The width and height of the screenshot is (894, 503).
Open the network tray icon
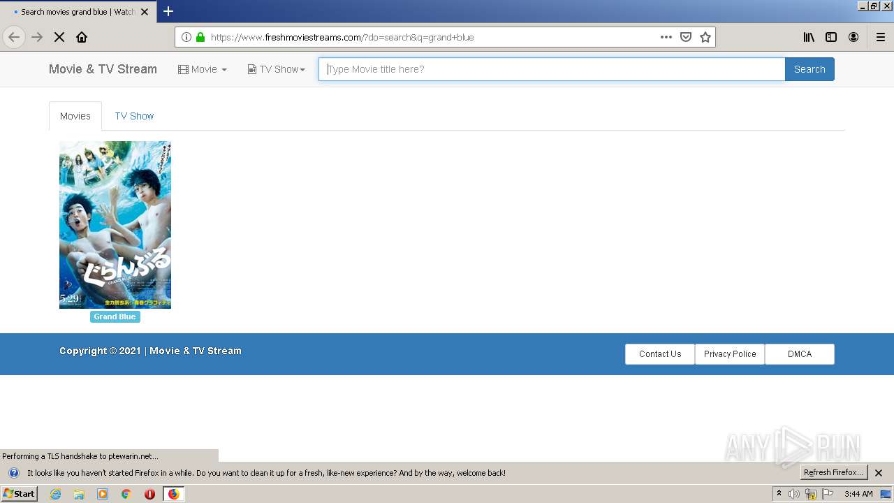click(811, 494)
